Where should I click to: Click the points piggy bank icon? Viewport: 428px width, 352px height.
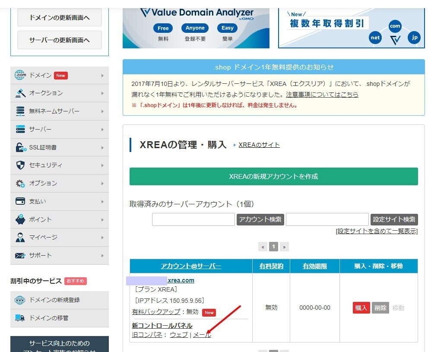click(x=20, y=219)
